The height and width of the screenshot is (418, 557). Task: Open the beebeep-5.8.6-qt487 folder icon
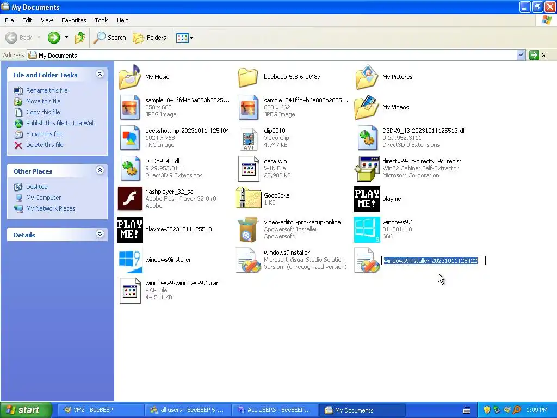(248, 77)
